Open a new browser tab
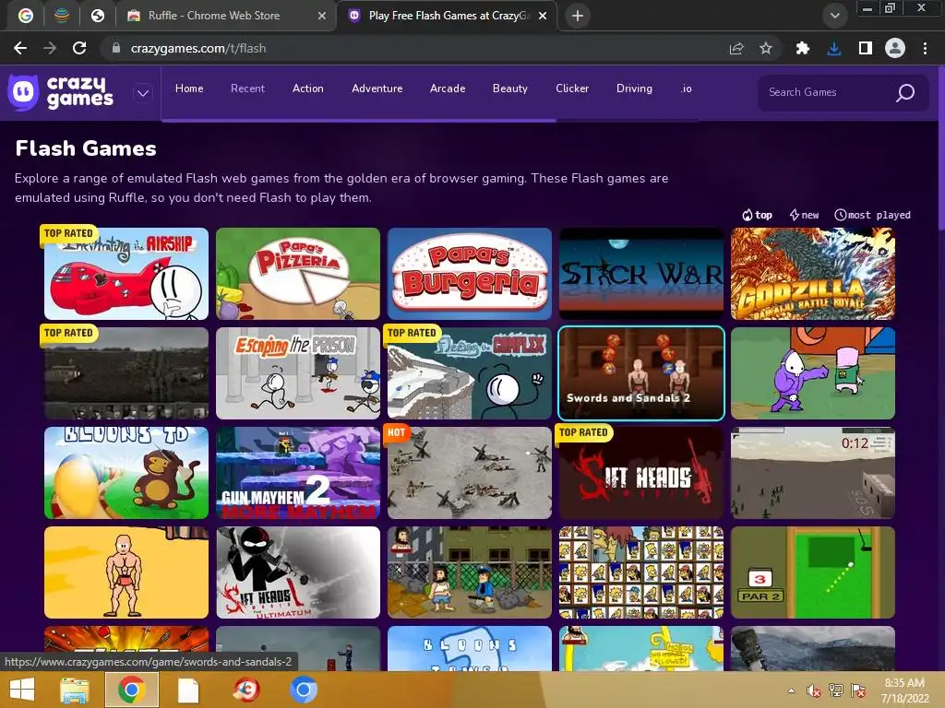Image resolution: width=945 pixels, height=708 pixels. click(x=578, y=16)
